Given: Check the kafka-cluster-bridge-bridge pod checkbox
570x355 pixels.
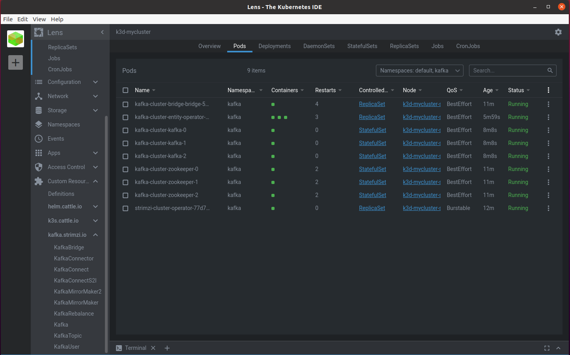Looking at the screenshot, I should pyautogui.click(x=125, y=104).
